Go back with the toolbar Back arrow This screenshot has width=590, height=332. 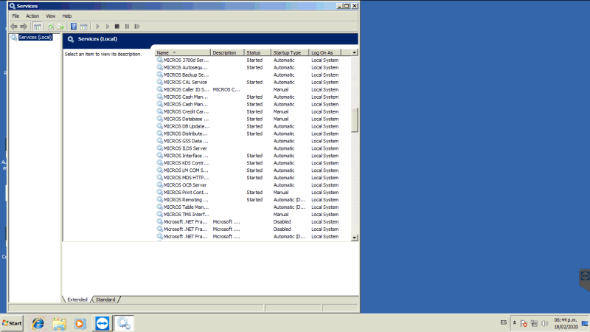(x=14, y=27)
